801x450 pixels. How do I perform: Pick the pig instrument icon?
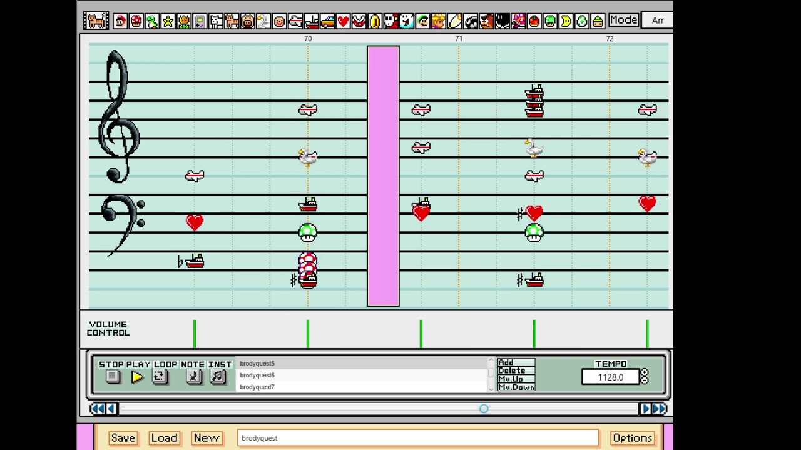(x=248, y=21)
